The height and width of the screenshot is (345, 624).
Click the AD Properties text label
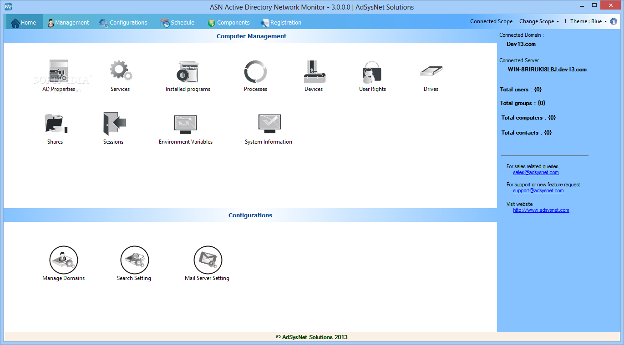coord(59,89)
